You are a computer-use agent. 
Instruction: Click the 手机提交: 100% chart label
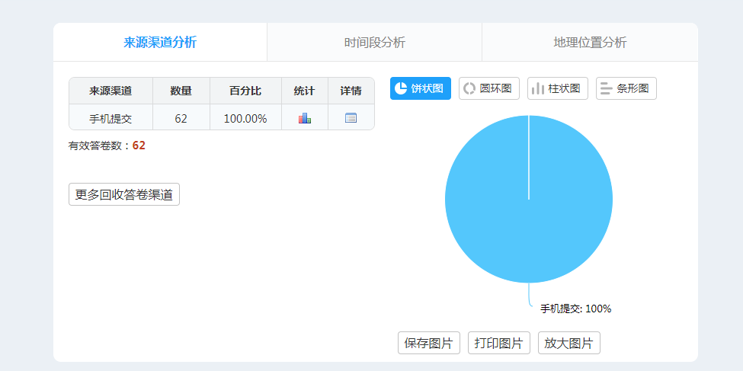(x=576, y=309)
